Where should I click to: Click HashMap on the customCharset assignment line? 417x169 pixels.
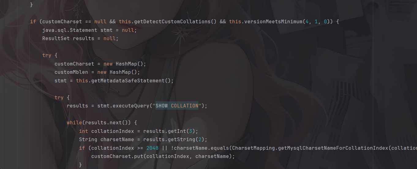tap(126, 64)
